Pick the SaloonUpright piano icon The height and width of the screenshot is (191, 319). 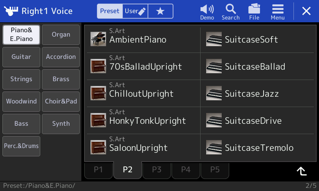pyautogui.click(x=98, y=147)
